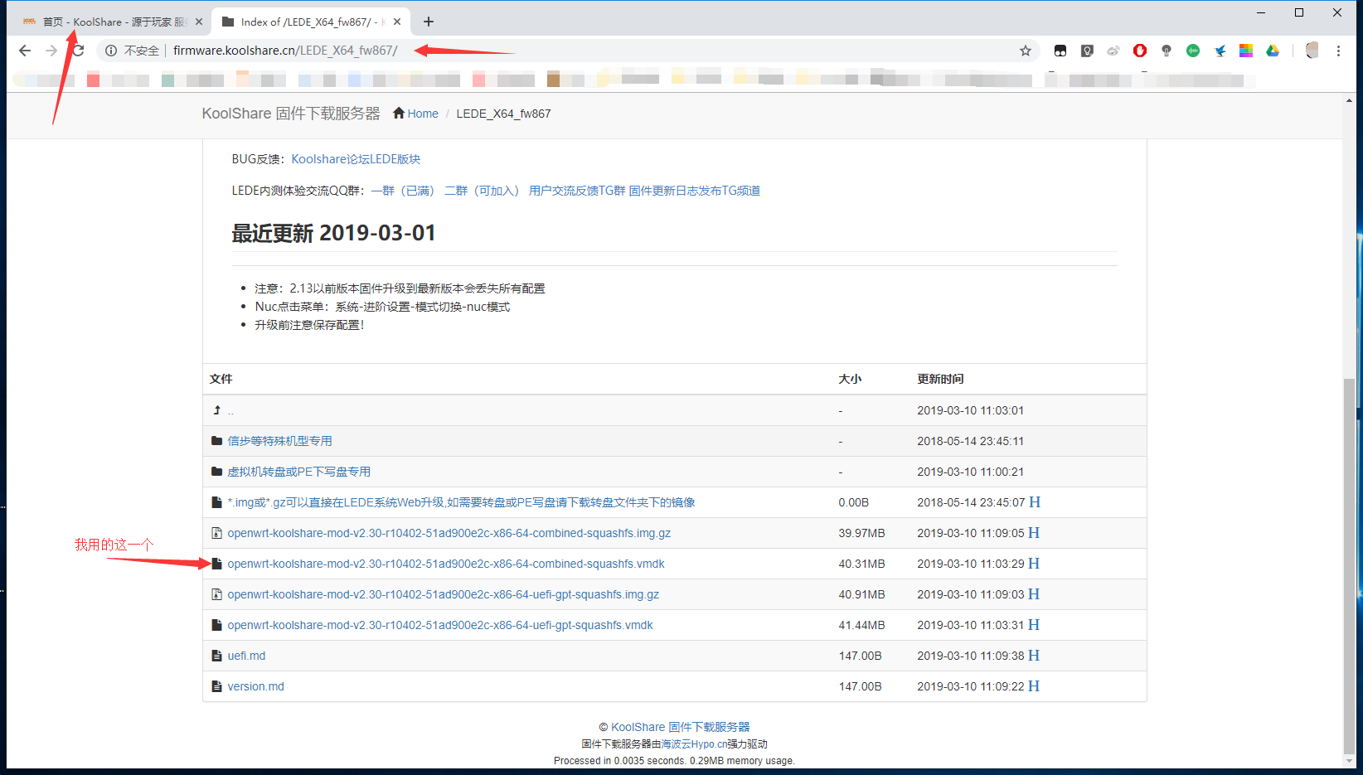Click the footer KoolShare 固件下载服务器 link
Screen dimensions: 1363x775
(680, 727)
